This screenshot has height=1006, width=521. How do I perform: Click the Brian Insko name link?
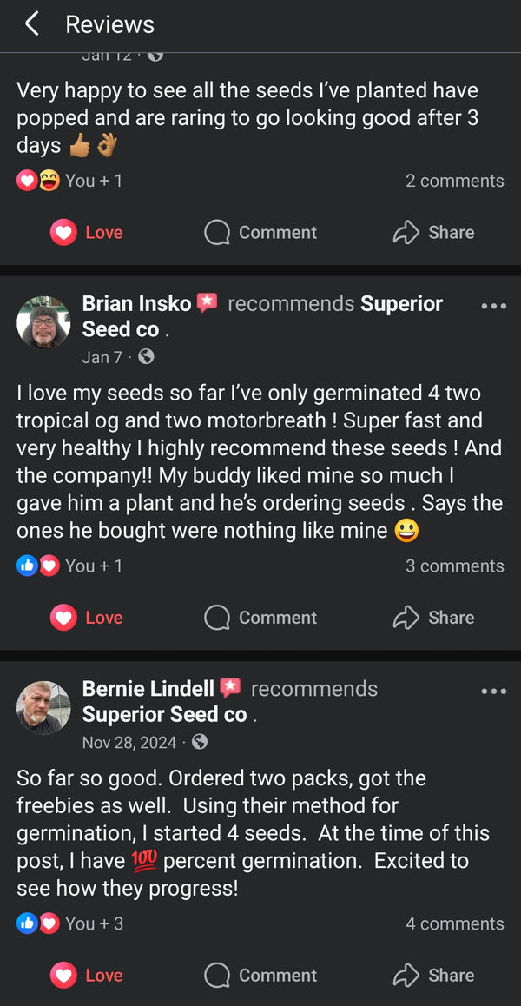pos(136,304)
